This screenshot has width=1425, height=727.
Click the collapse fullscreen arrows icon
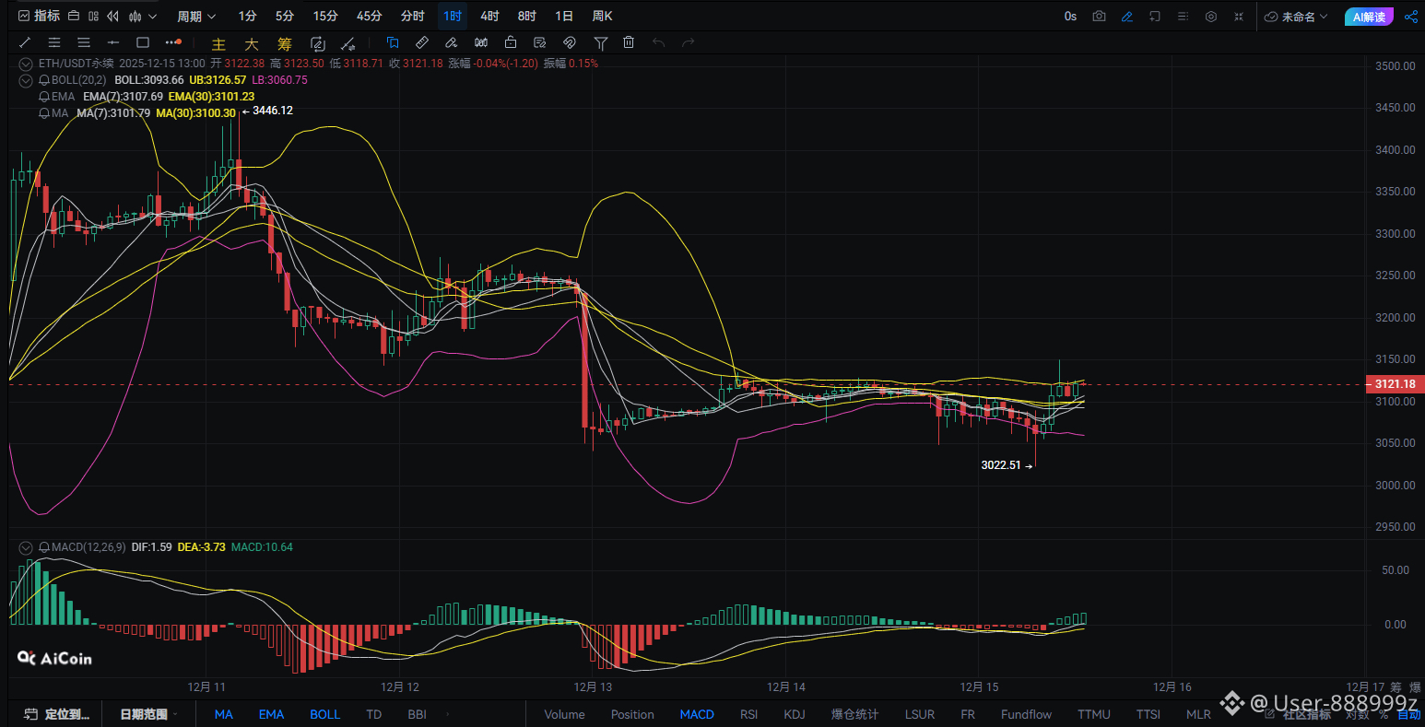click(x=1239, y=17)
